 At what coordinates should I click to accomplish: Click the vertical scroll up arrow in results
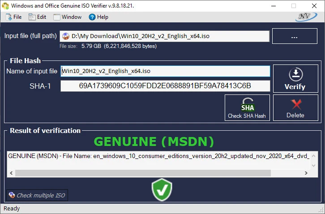pyautogui.click(x=313, y=156)
